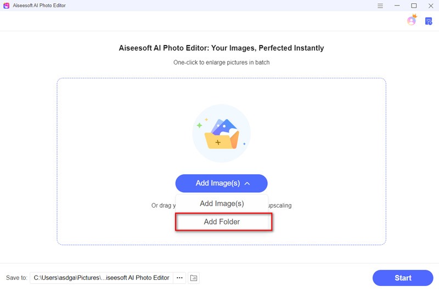Image resolution: width=439 pixels, height=292 pixels.
Task: Click the user account avatar icon
Action: click(411, 21)
